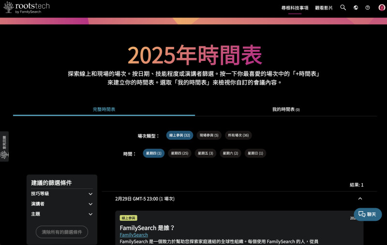Open the help question mark icon

368,8
